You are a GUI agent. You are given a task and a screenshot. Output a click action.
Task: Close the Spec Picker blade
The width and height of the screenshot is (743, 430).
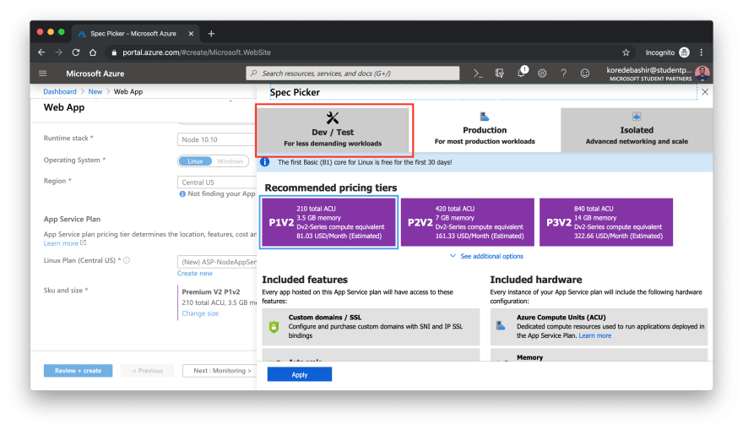point(705,92)
